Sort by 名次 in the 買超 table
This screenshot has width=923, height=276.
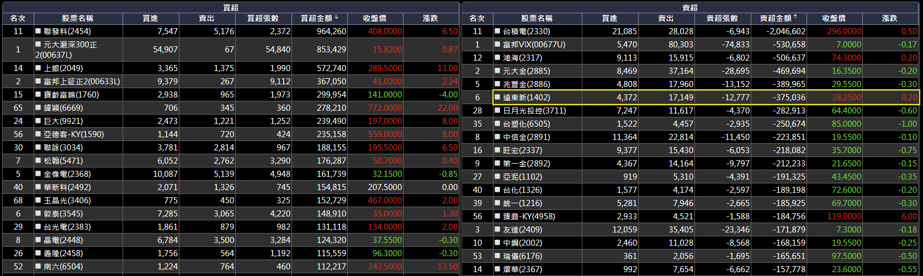tap(18, 18)
